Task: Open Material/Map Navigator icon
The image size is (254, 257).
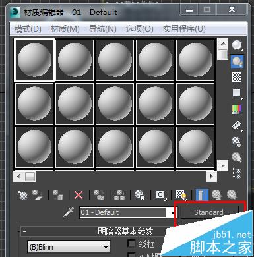Action: (x=237, y=173)
